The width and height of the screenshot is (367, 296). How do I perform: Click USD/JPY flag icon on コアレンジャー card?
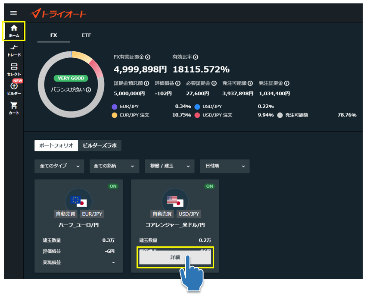175,201
